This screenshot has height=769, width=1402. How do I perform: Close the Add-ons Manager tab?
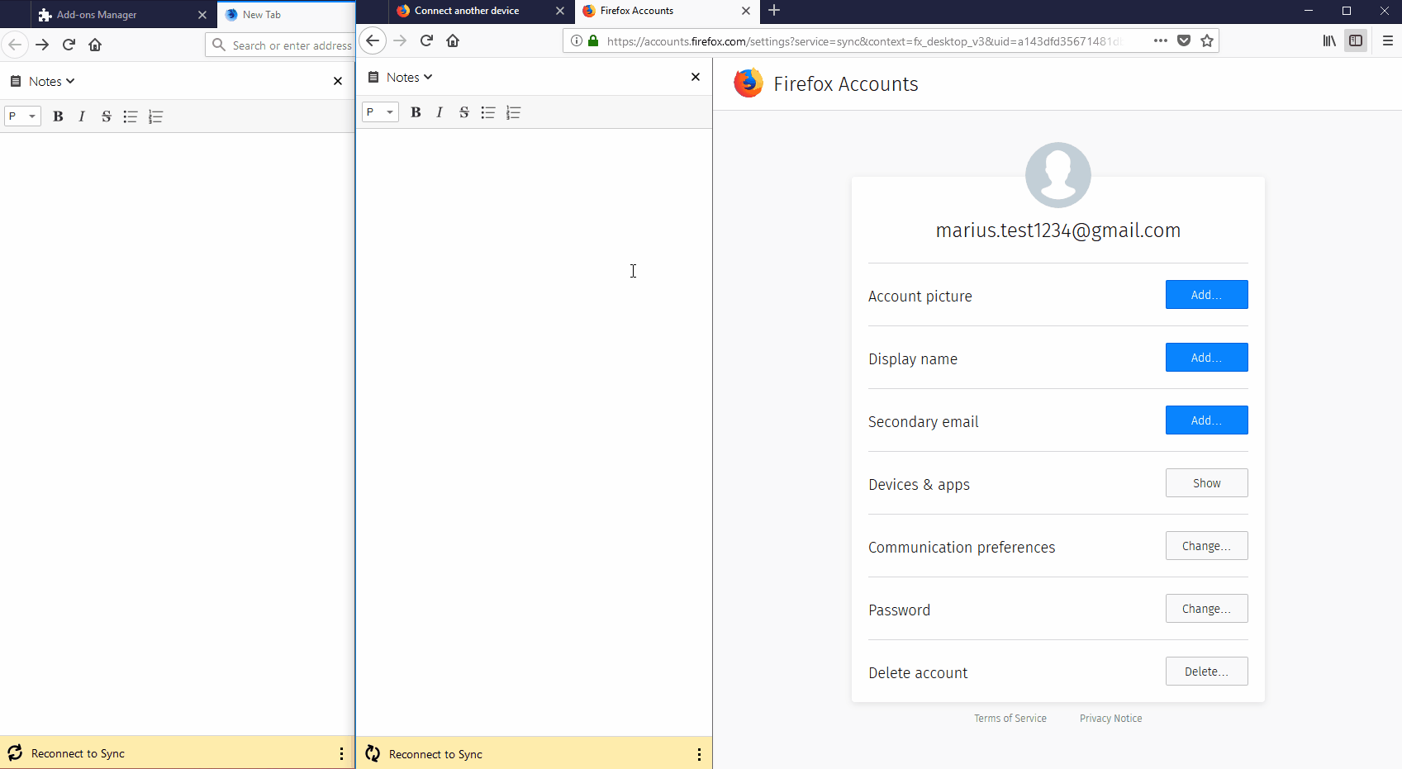coord(202,15)
